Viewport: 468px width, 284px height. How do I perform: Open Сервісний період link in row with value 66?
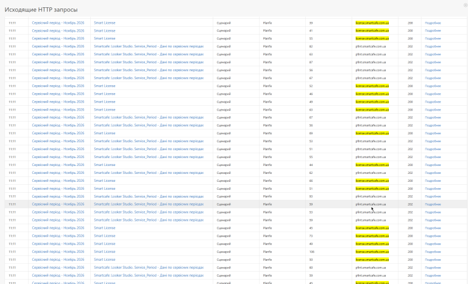tap(58, 181)
